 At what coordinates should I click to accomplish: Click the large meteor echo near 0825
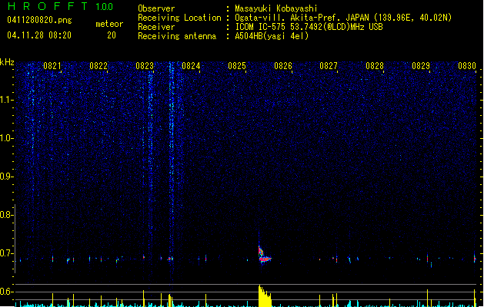pos(264,255)
